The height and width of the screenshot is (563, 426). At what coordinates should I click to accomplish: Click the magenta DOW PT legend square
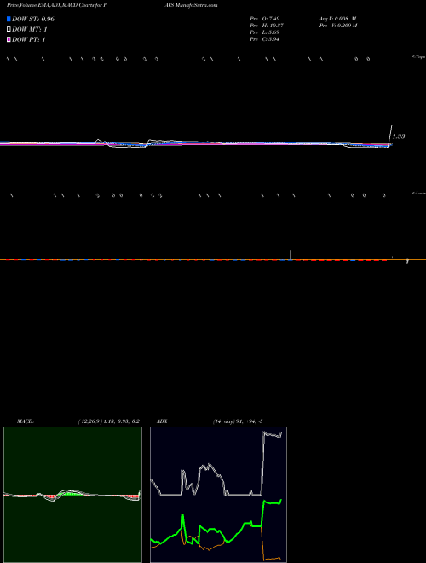pyautogui.click(x=9, y=39)
